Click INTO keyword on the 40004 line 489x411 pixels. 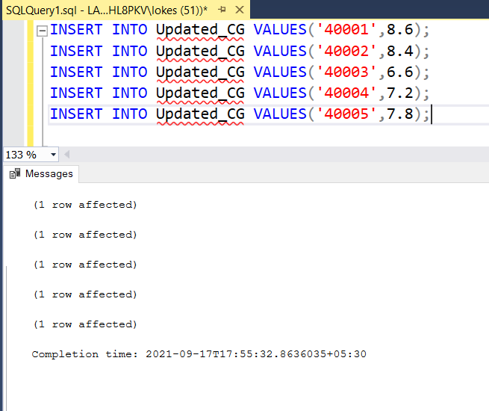pyautogui.click(x=130, y=93)
